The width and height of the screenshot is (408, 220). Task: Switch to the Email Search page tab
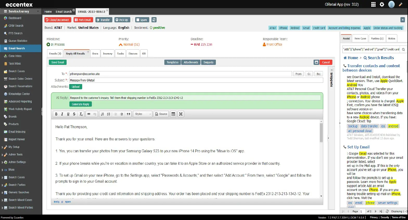click(63, 12)
